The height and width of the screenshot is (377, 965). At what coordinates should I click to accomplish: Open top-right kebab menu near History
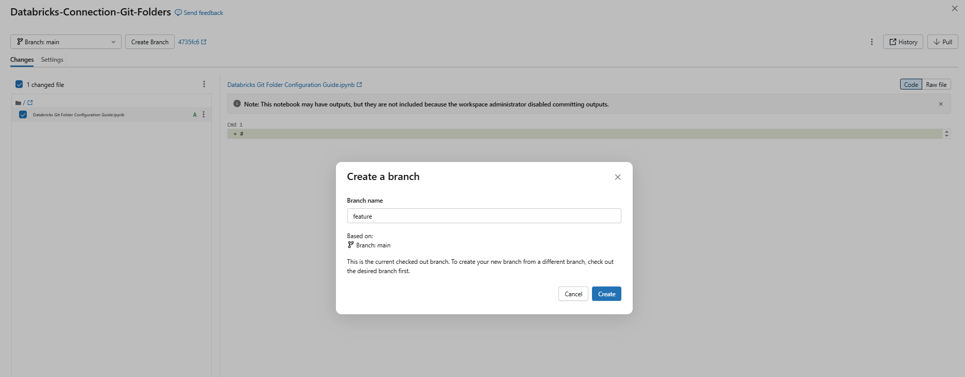point(872,42)
